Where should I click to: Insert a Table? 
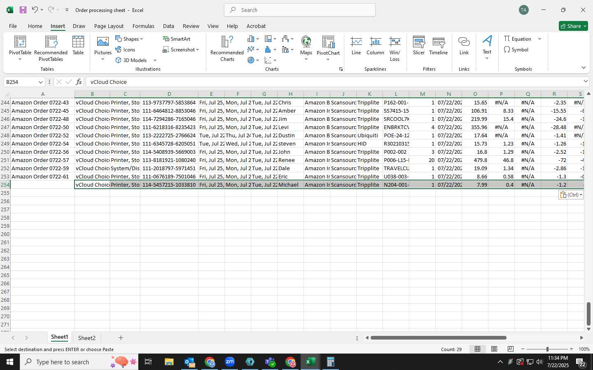(78, 46)
